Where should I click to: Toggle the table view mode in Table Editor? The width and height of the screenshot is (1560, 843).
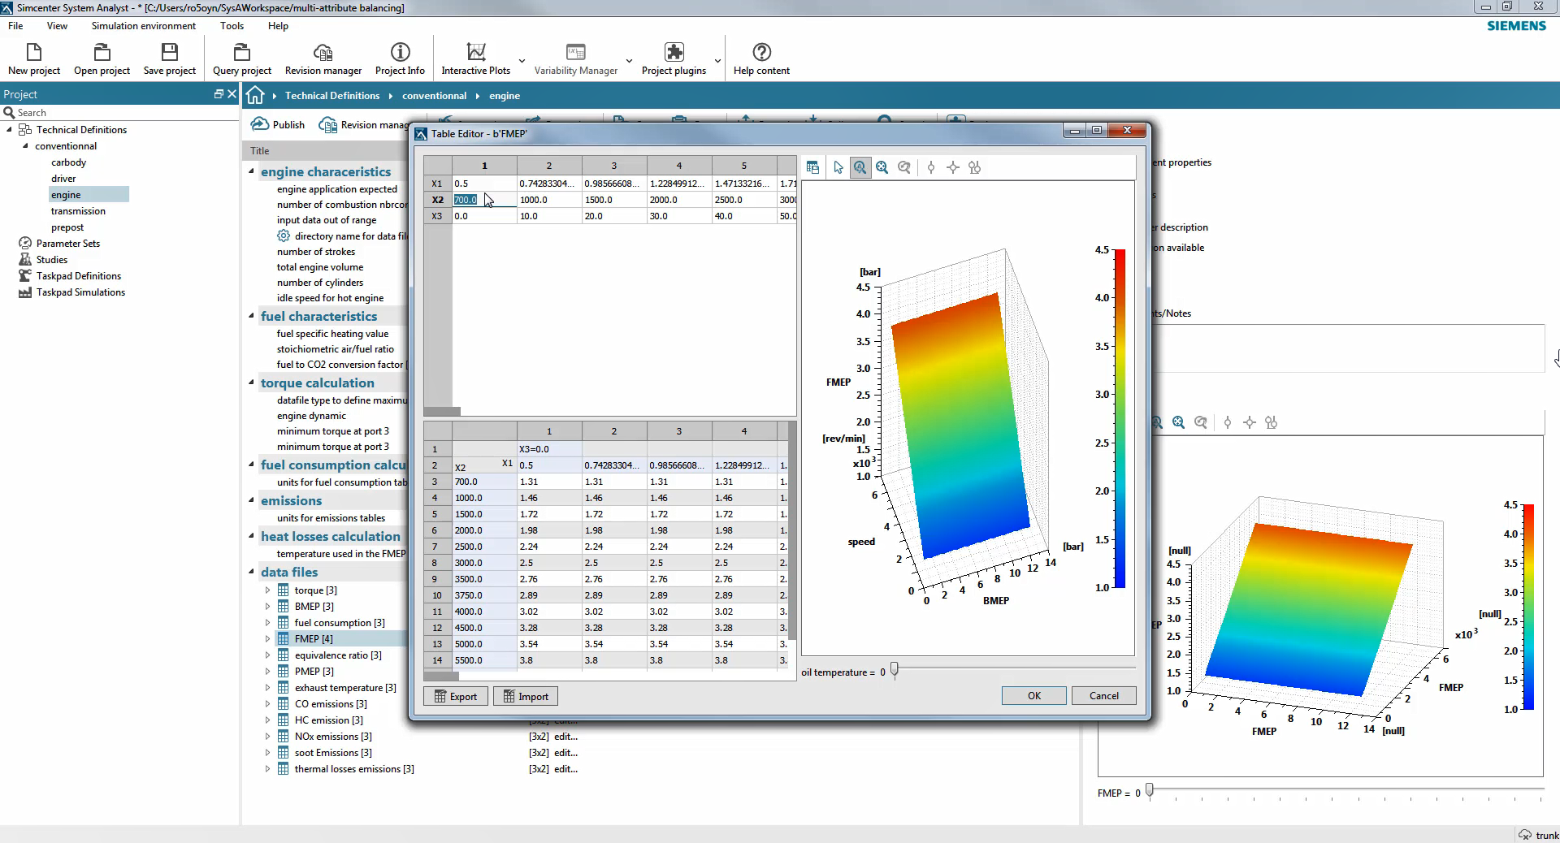pyautogui.click(x=813, y=167)
